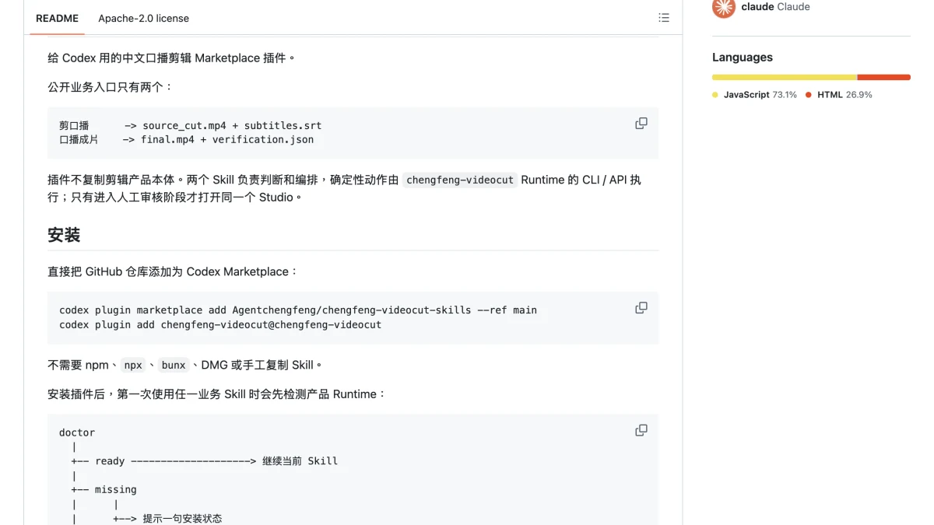Screen dimensions: 934x525
Task: Click the sentence 安装插件后，第一次使用任一业务 Skill
Action: coord(217,394)
